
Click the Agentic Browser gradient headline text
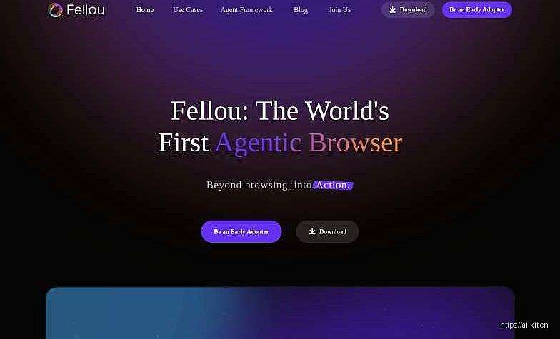click(x=309, y=143)
